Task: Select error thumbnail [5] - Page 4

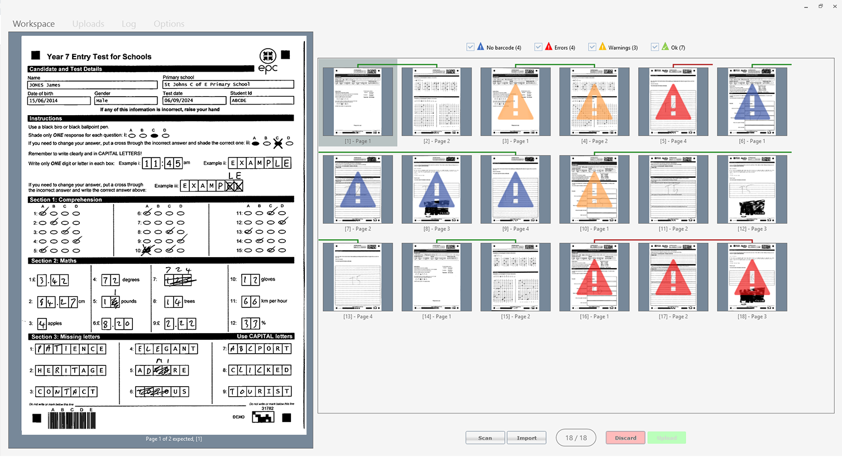Action: 673,102
